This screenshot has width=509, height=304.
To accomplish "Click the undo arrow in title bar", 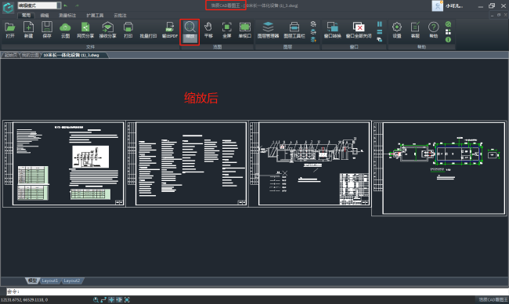I will 66,5.
